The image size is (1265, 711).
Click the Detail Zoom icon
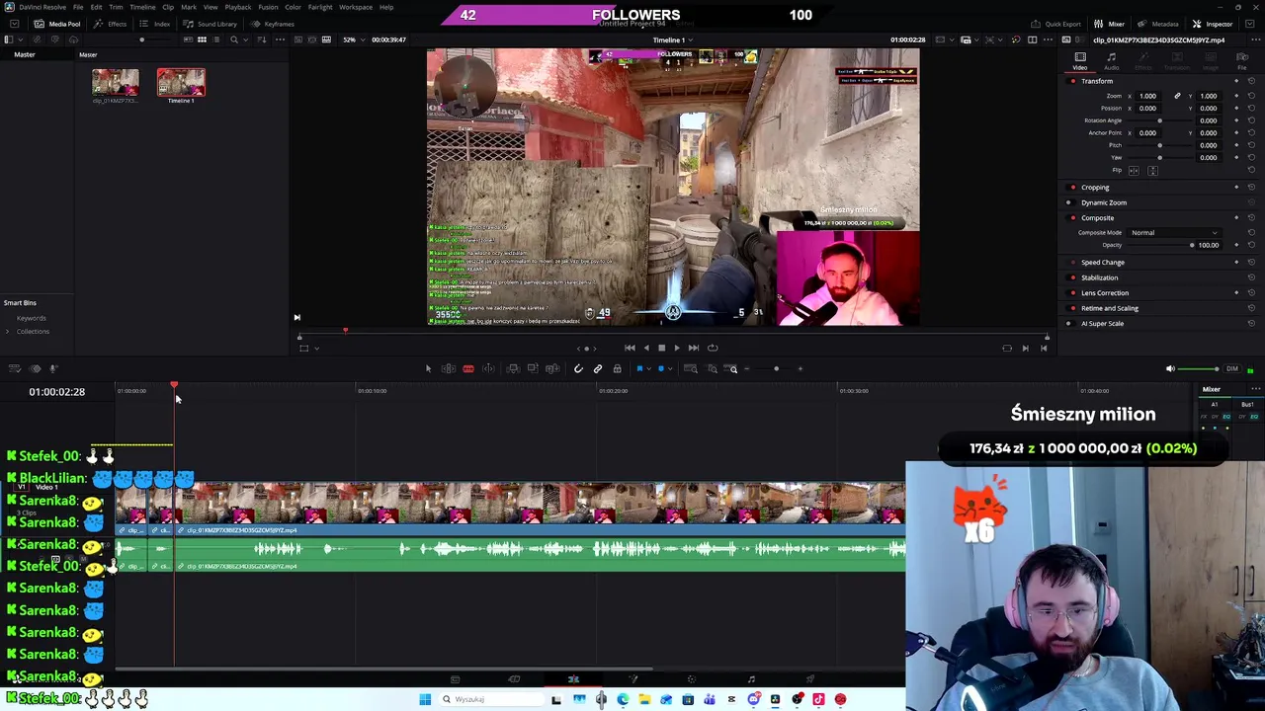(713, 368)
